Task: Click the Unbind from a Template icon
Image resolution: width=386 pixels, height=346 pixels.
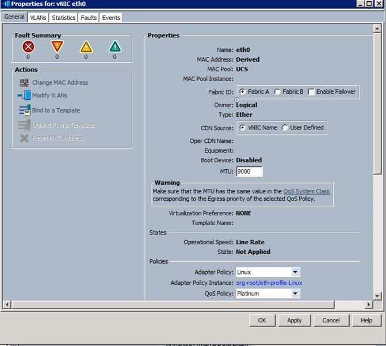Action: click(x=24, y=125)
